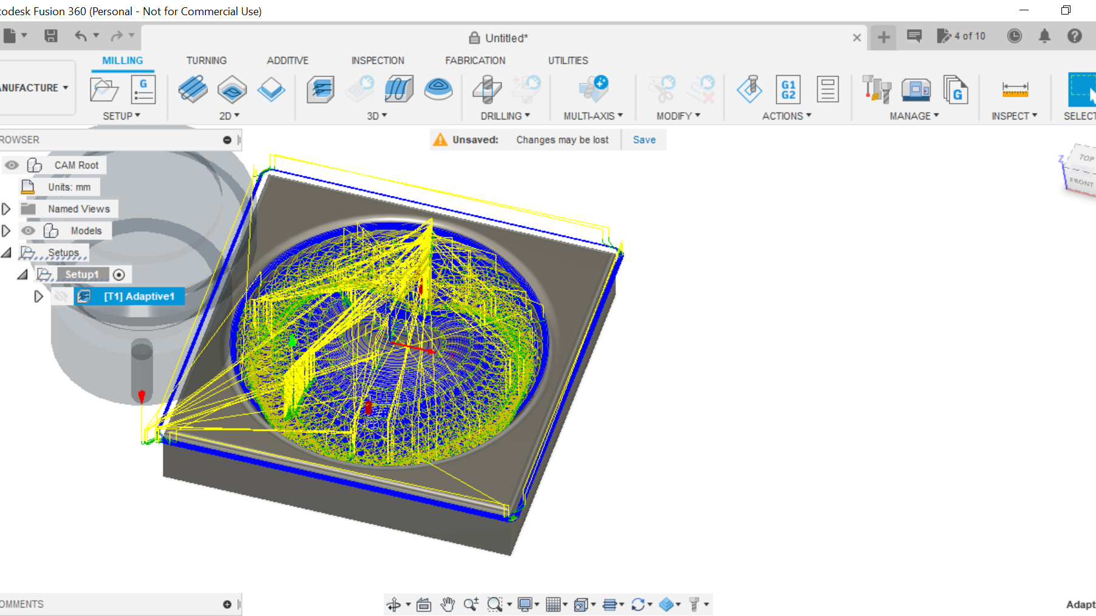Click the New Setup icon
This screenshot has height=616, width=1096.
pos(104,90)
